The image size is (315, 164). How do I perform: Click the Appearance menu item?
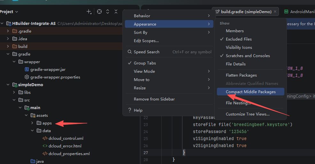(169, 24)
